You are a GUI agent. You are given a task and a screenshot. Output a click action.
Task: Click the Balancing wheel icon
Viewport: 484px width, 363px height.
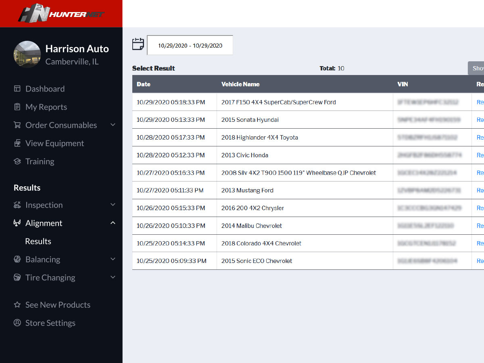click(17, 259)
